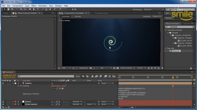Collapse the Trapcode effects category
Viewport: 197px width, 110px height.
(166, 48)
